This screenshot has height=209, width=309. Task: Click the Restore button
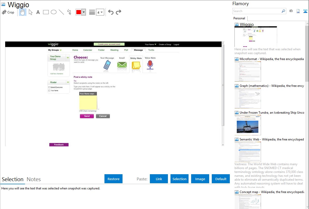click(x=113, y=179)
